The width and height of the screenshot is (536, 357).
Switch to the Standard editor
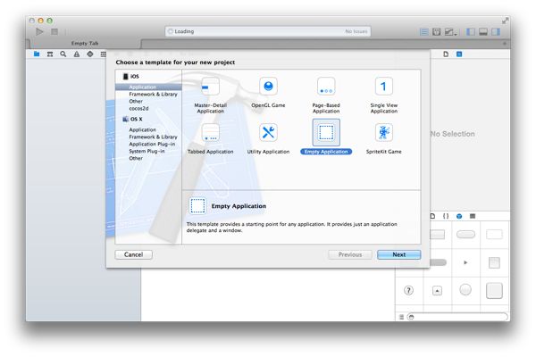423,32
